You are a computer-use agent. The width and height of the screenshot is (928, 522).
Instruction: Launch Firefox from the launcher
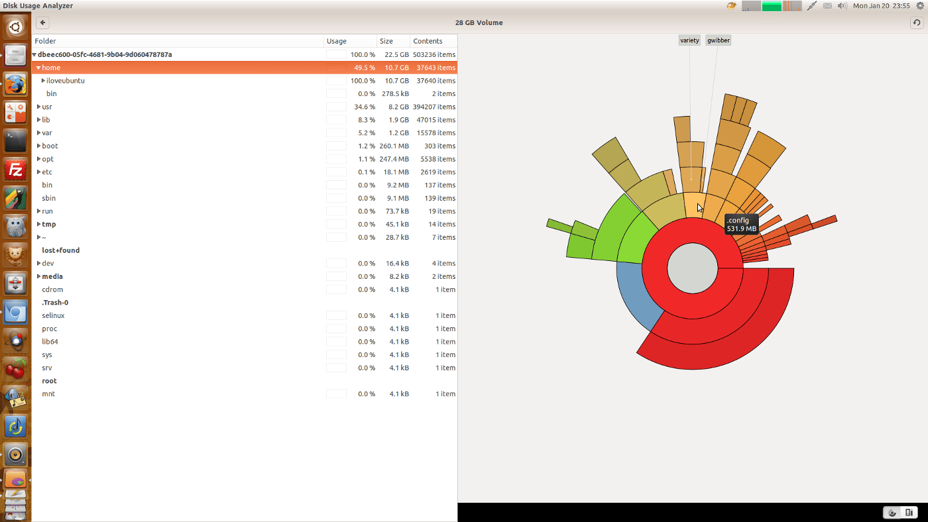(x=15, y=85)
